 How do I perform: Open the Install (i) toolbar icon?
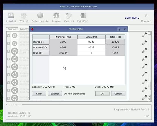pyautogui.click(x=11, y=15)
